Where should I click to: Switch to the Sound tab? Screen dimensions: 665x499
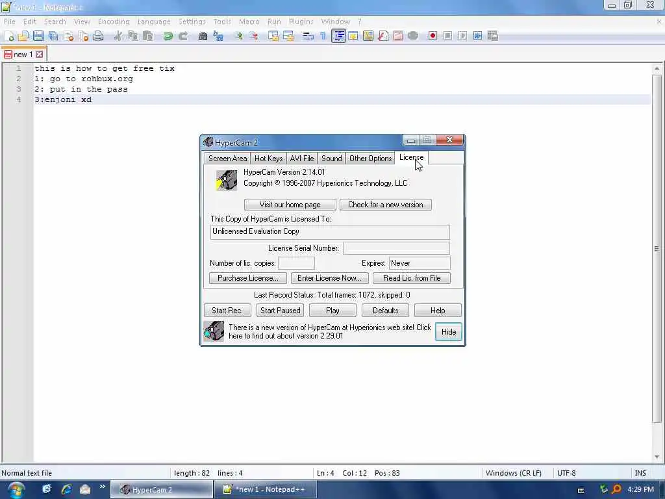[332, 159]
